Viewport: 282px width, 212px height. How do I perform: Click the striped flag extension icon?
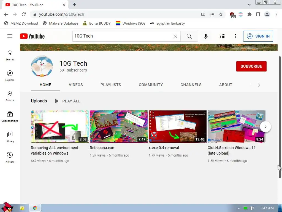click(x=241, y=14)
